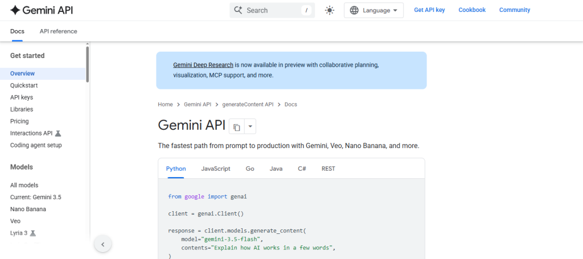Open Coding agent setup sidebar entry
The width and height of the screenshot is (583, 259).
[36, 145]
